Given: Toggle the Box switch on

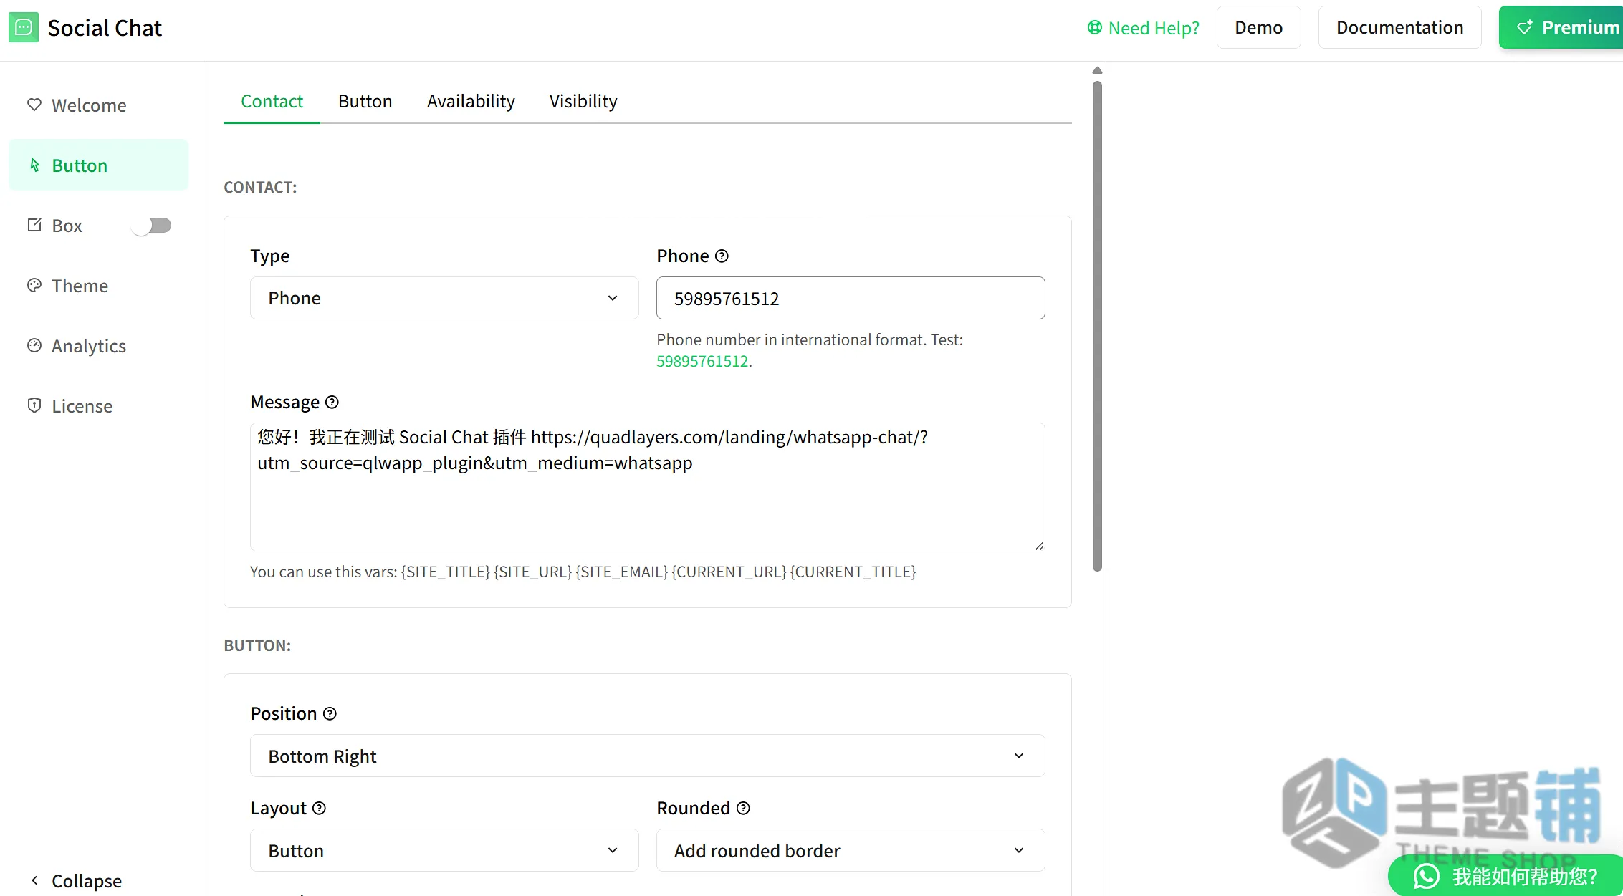Looking at the screenshot, I should point(151,226).
